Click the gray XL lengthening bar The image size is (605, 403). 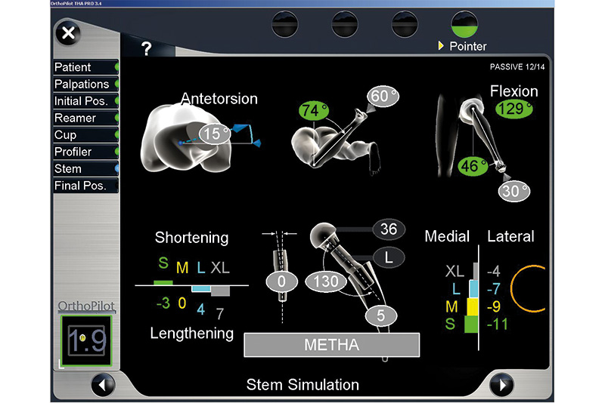click(220, 291)
